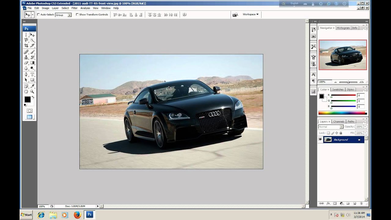Enable the Auto-Select checkbox
The width and height of the screenshot is (391, 220).
38,14
